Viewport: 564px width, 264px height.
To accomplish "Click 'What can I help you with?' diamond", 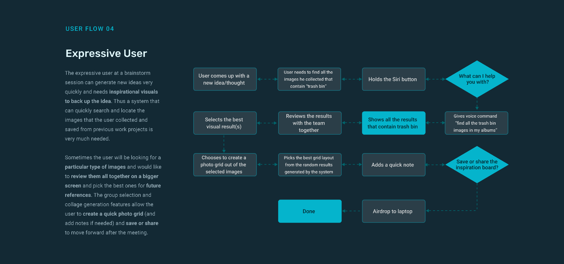I will coord(477,79).
